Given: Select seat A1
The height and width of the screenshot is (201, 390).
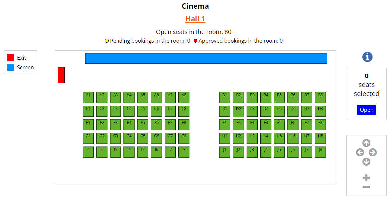Looking at the screenshot, I should tap(88, 98).
